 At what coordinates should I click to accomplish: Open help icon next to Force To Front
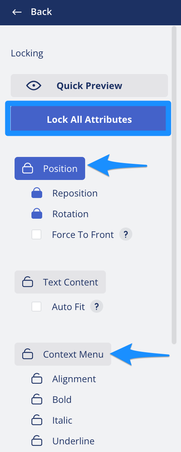[x=126, y=235]
